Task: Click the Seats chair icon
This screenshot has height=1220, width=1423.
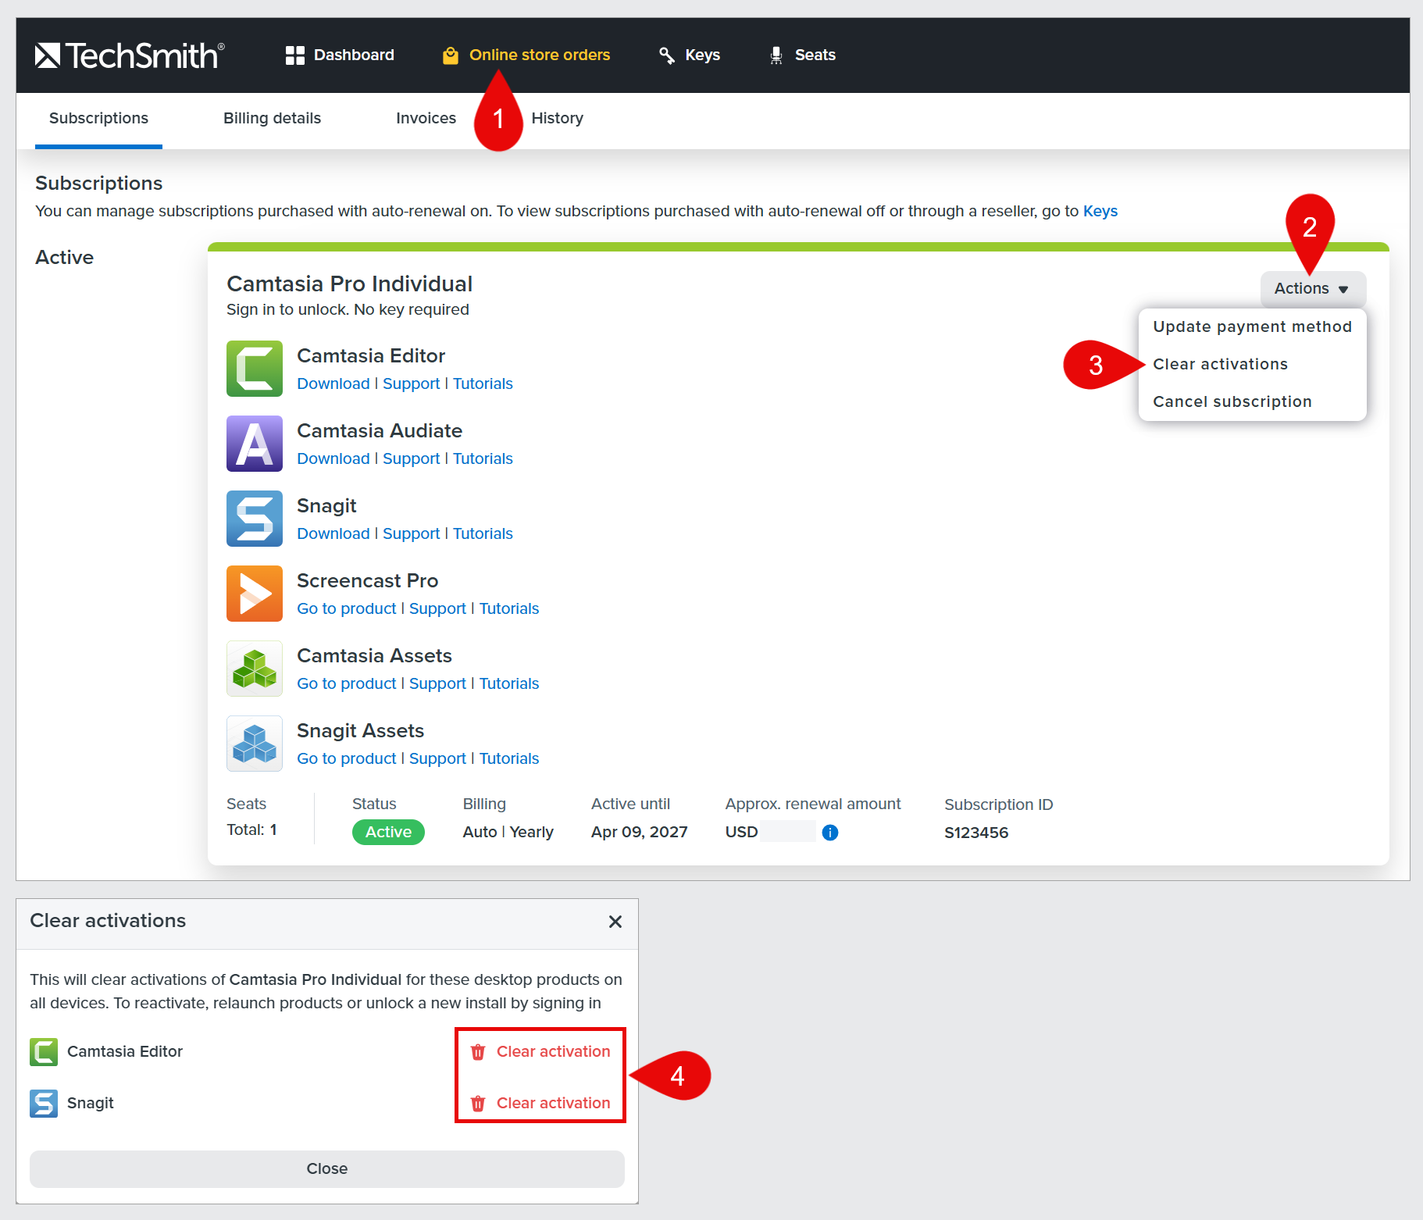Action: [x=776, y=55]
